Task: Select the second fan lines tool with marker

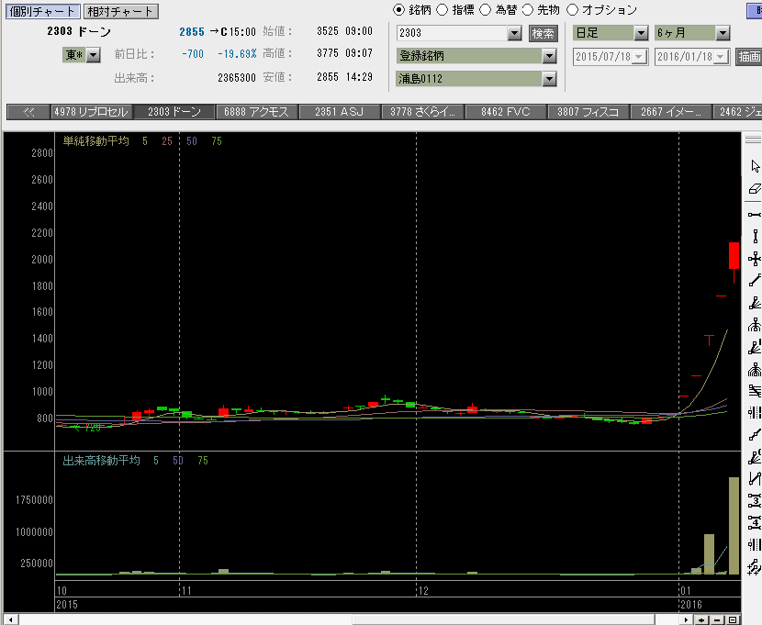Action: click(x=755, y=347)
